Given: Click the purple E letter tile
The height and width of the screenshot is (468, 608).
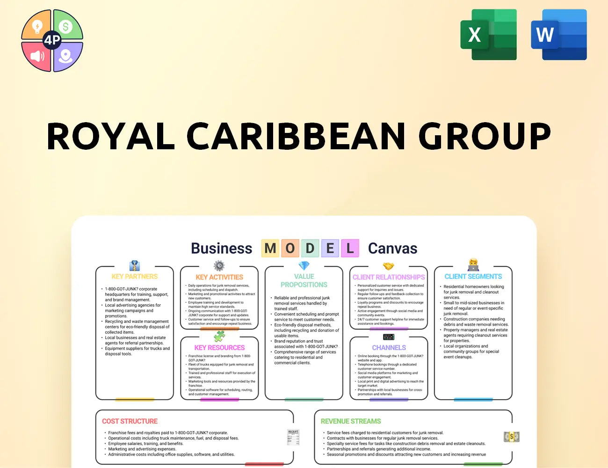Looking at the screenshot, I should 330,248.
